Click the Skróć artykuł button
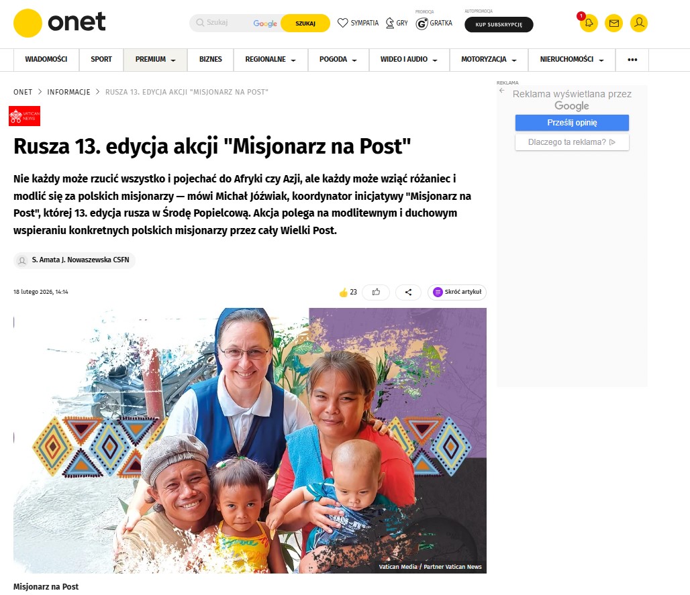Screen dimensions: 690x595 click(x=457, y=292)
